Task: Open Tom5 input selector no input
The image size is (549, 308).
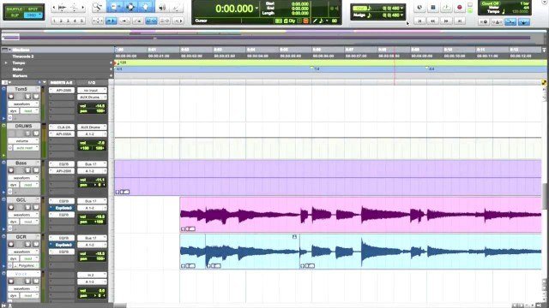Action: pyautogui.click(x=92, y=90)
